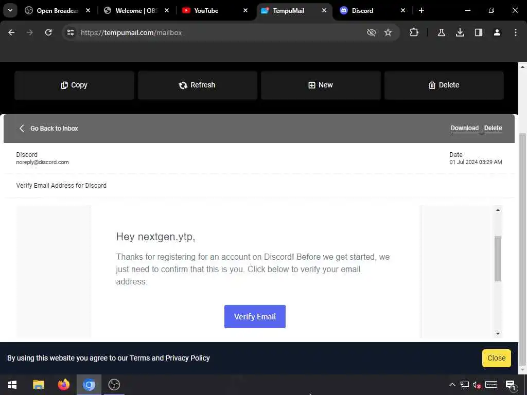
Task: Go forward one page
Action: coord(30,32)
